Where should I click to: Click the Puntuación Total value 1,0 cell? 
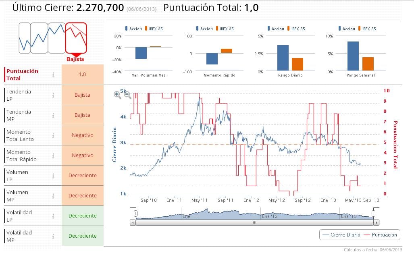coord(83,75)
